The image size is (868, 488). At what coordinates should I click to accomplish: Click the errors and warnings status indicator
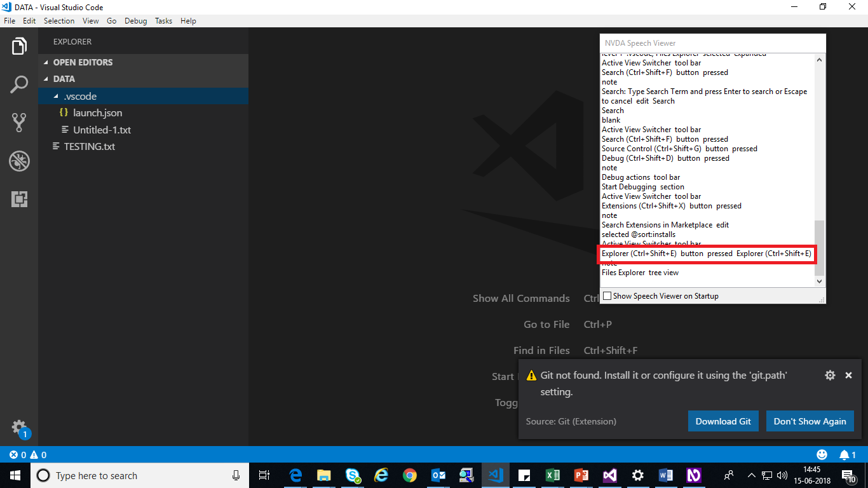(28, 455)
